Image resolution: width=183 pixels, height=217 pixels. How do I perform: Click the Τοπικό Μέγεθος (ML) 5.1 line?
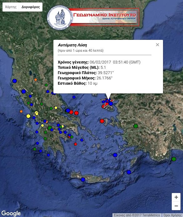pos(82,68)
